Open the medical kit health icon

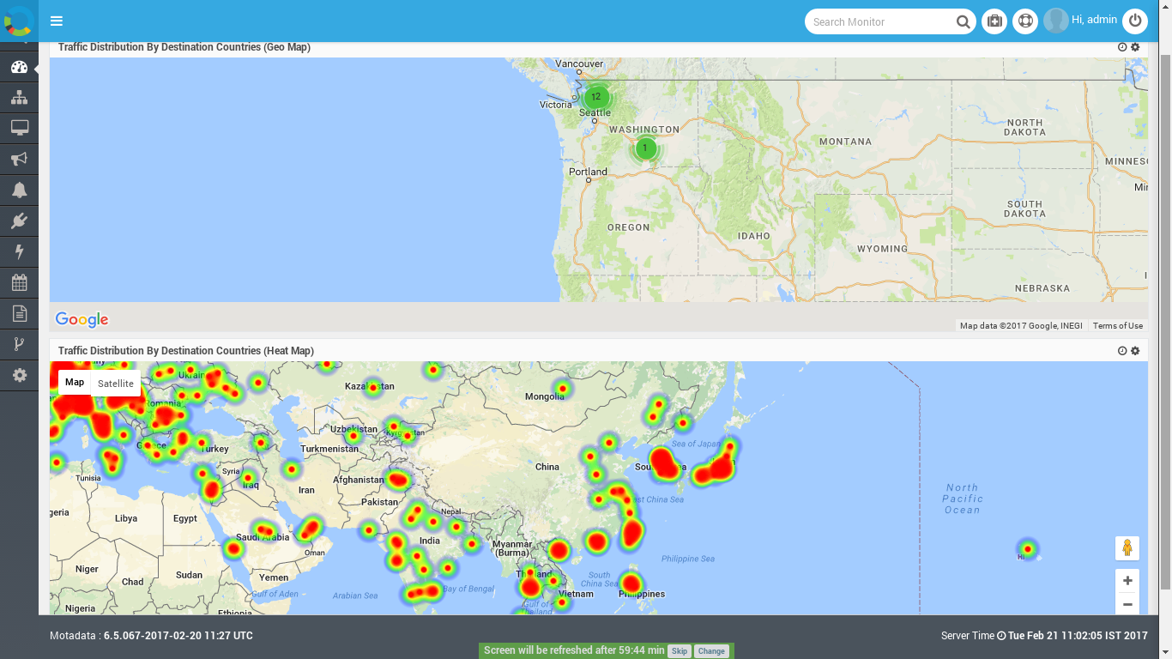(x=994, y=21)
